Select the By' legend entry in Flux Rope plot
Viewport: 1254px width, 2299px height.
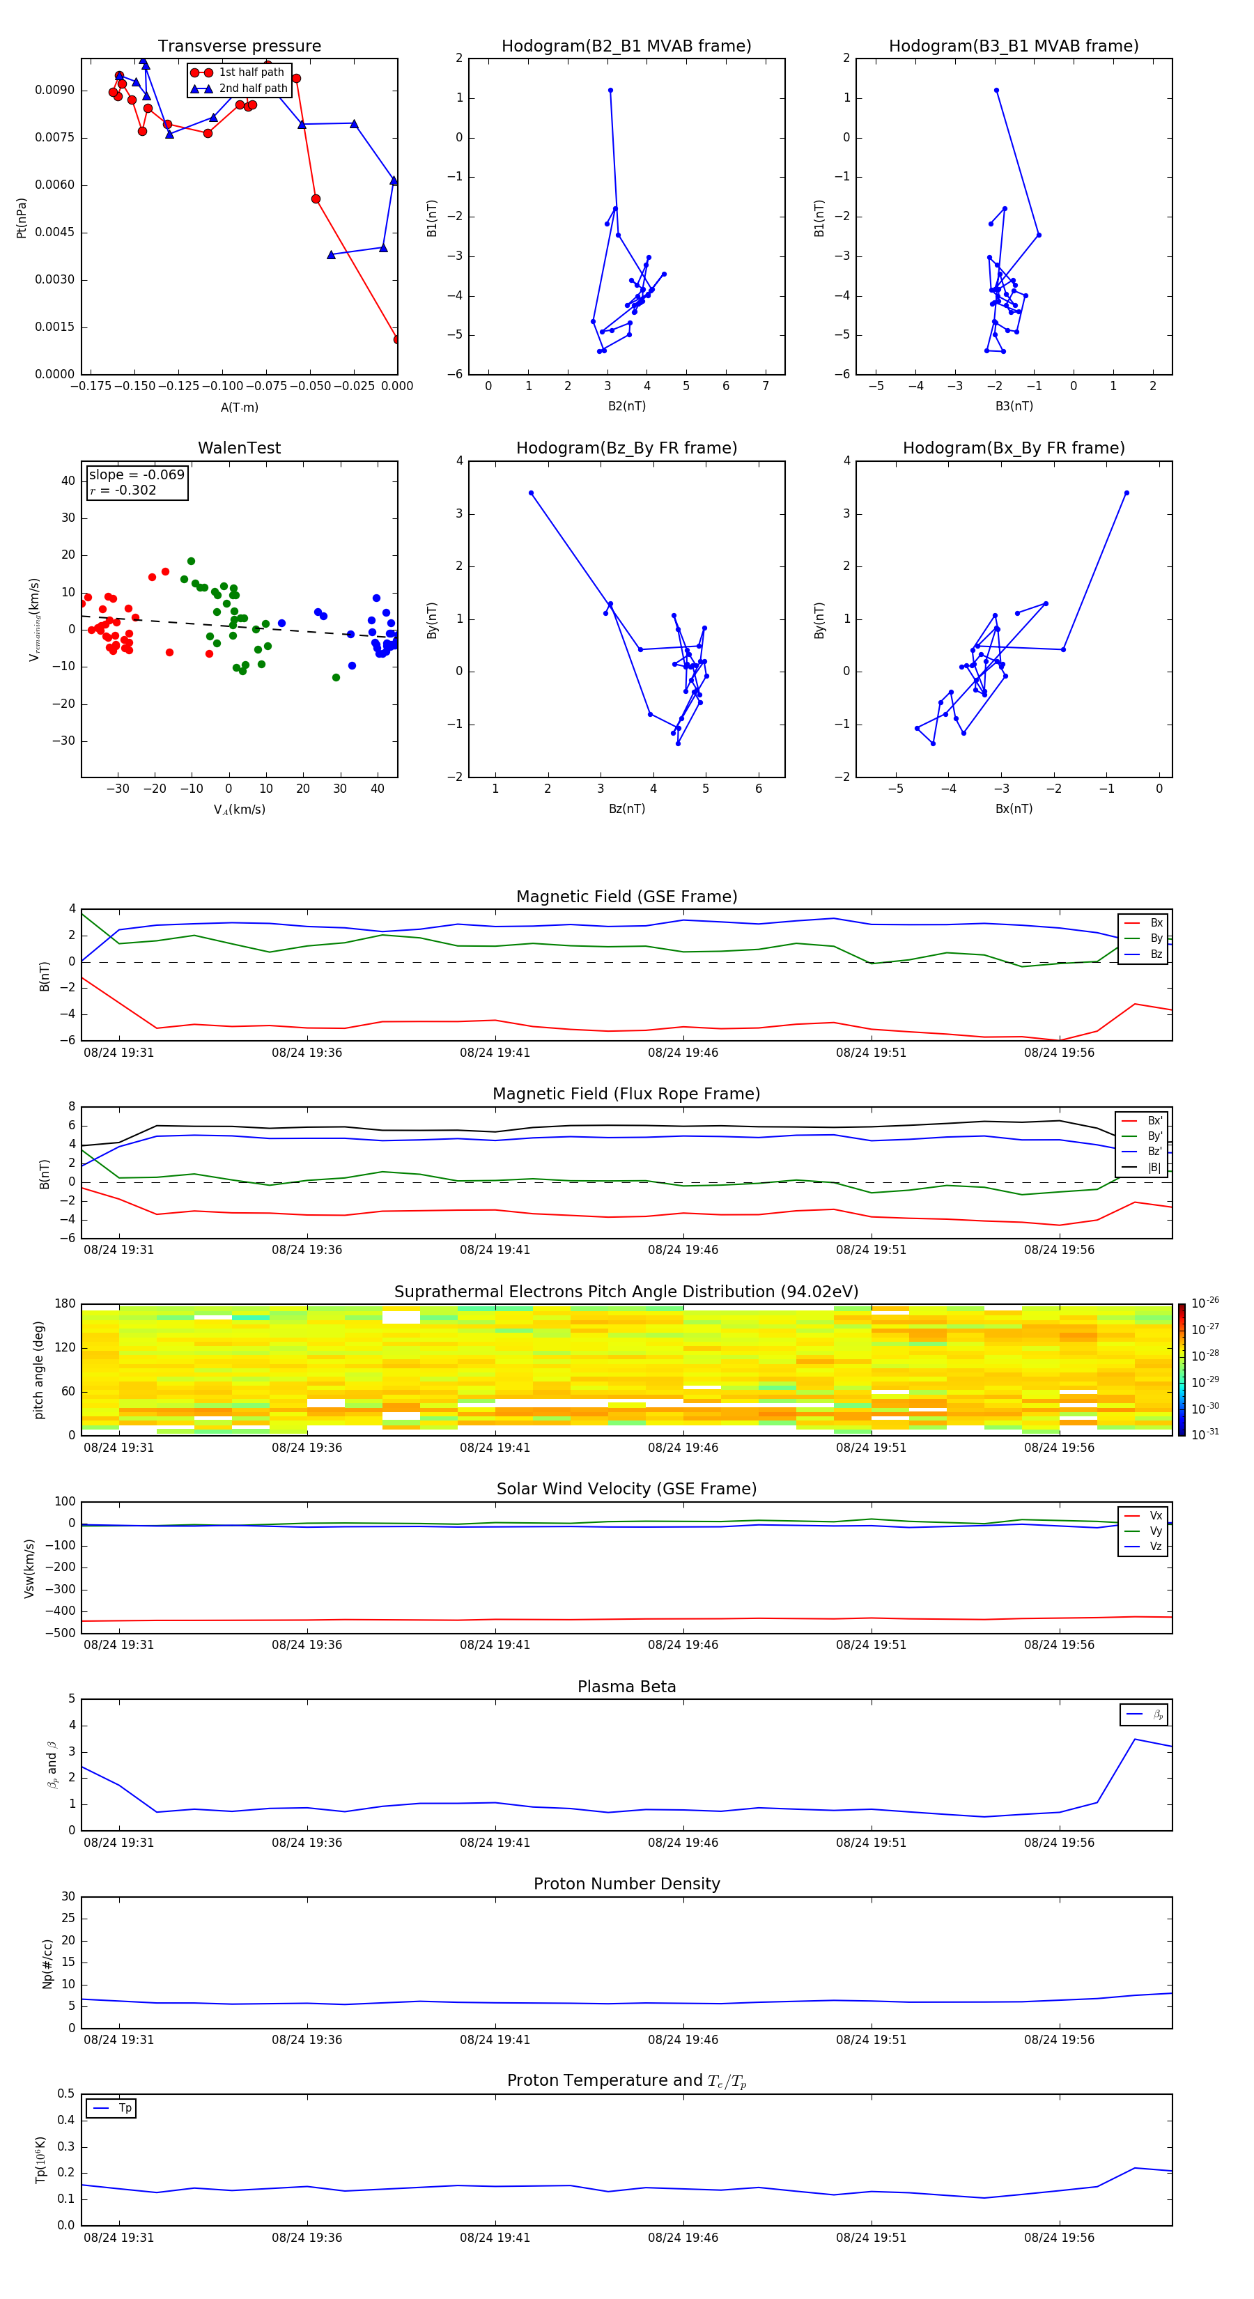click(1143, 1136)
